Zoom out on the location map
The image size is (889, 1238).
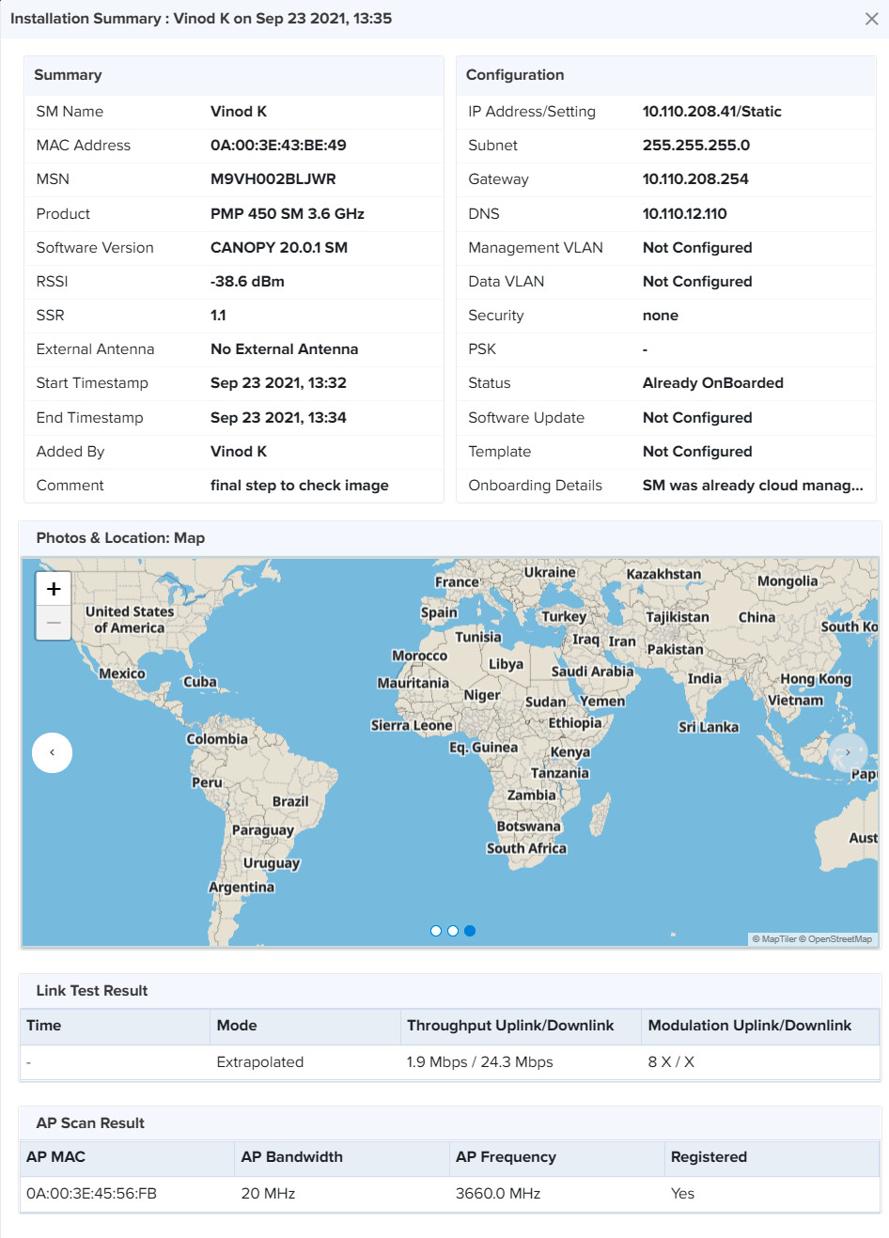click(54, 622)
